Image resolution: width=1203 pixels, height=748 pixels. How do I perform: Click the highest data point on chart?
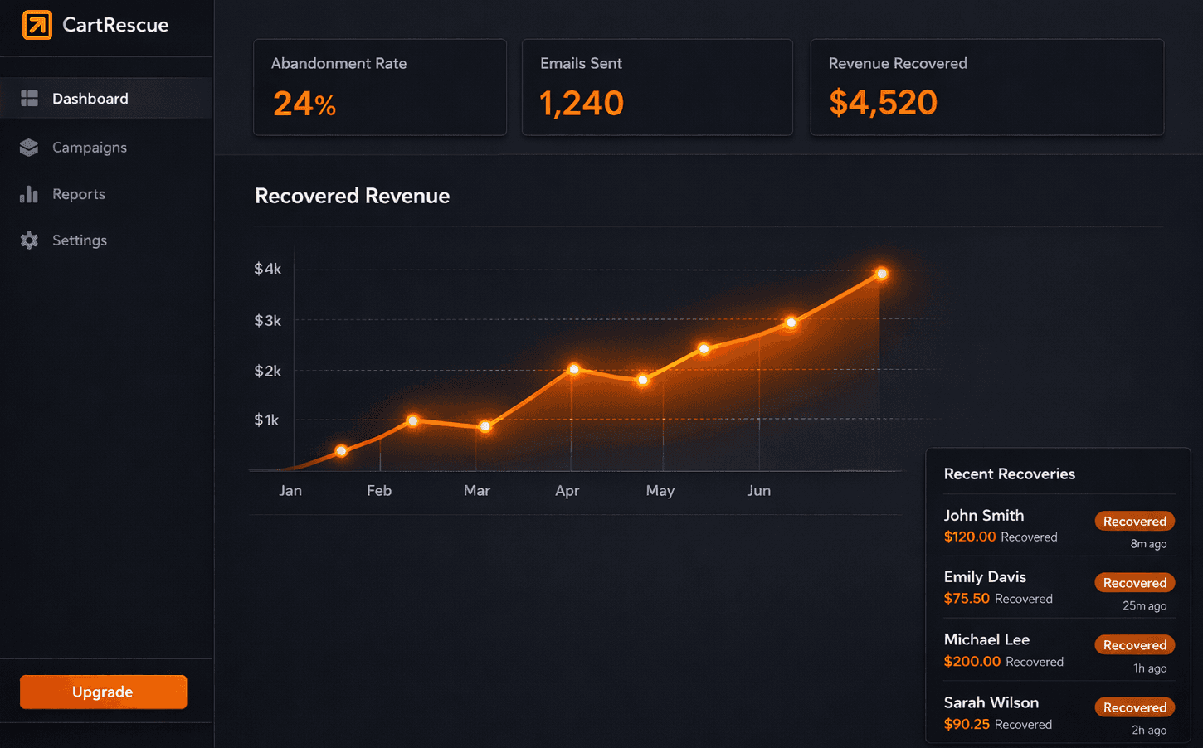[x=881, y=274]
